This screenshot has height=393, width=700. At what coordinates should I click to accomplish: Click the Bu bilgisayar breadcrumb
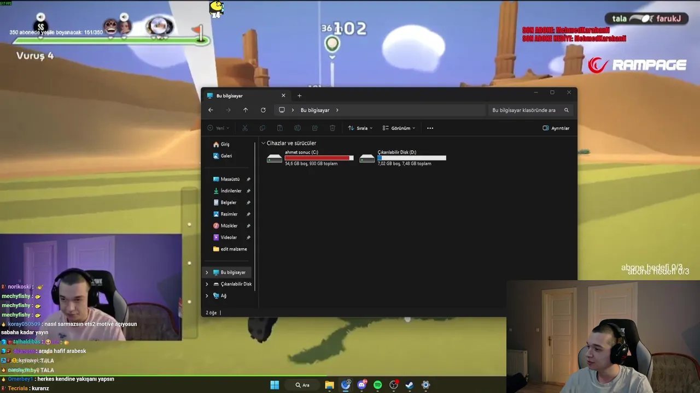click(x=315, y=110)
